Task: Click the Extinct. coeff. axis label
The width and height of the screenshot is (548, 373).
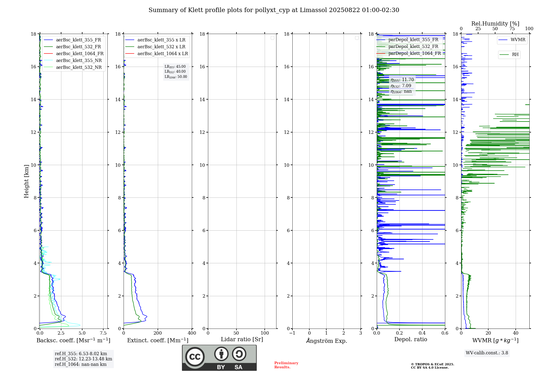Action: tap(158, 340)
